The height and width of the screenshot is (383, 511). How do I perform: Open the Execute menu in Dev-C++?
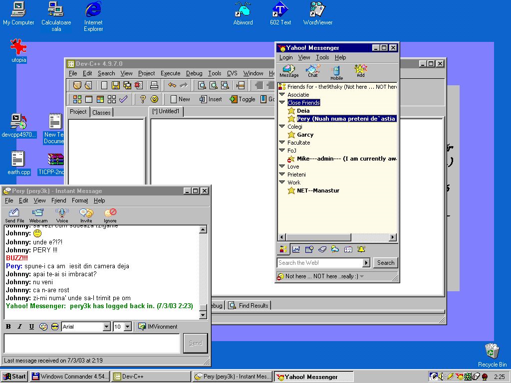point(171,73)
